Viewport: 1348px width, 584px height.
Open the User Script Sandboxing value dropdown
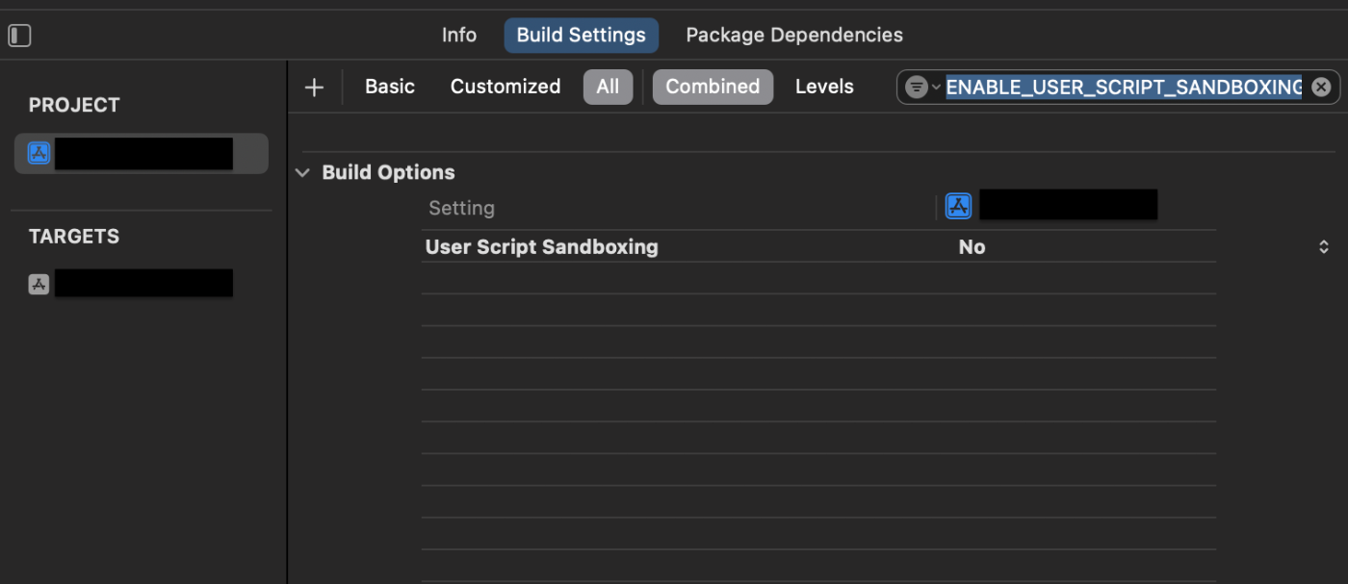[1323, 246]
